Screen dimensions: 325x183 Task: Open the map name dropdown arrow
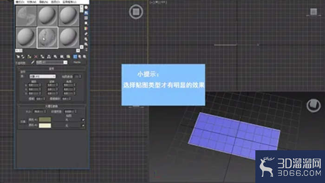coord(65,62)
